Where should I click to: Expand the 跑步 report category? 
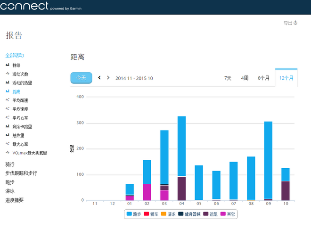pyautogui.click(x=10, y=182)
